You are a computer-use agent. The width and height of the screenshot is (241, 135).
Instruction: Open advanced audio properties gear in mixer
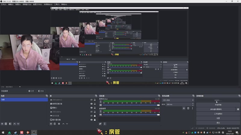[x=100, y=124]
